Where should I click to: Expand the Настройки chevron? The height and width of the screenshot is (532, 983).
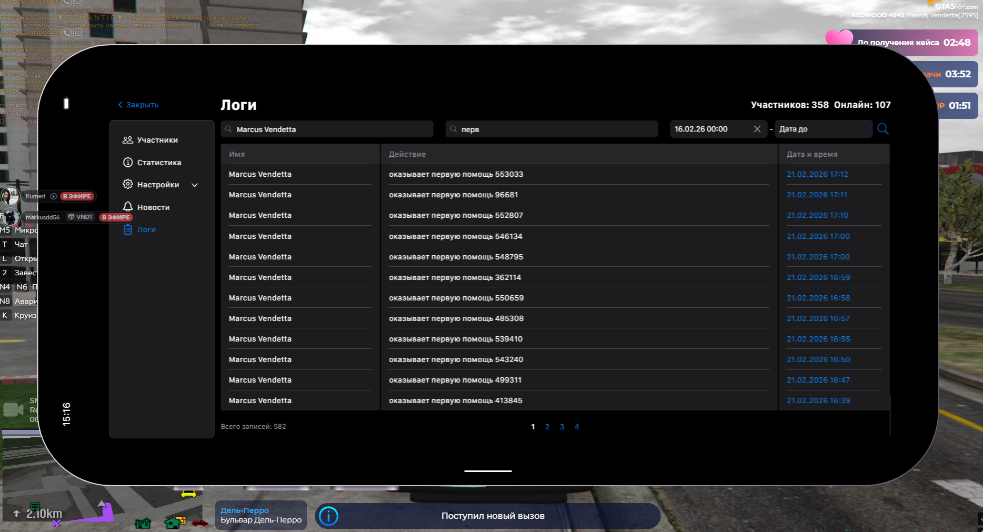(195, 185)
